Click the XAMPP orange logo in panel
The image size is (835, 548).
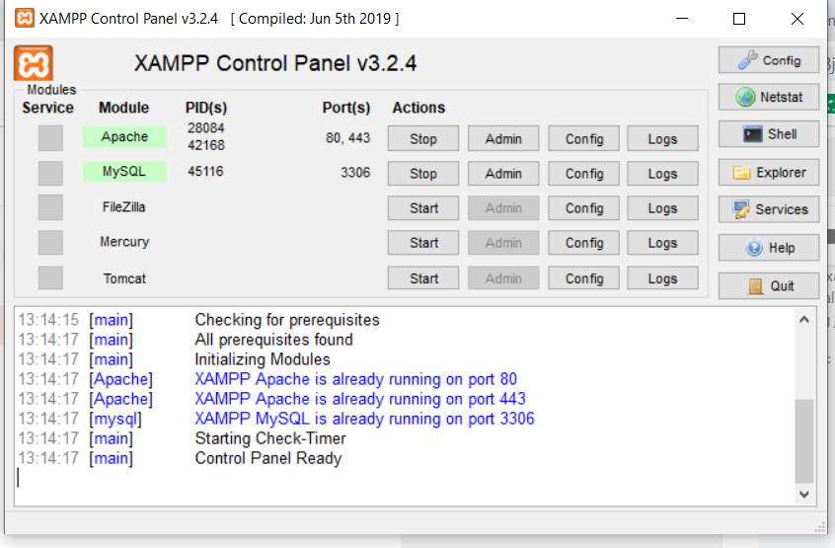point(33,63)
